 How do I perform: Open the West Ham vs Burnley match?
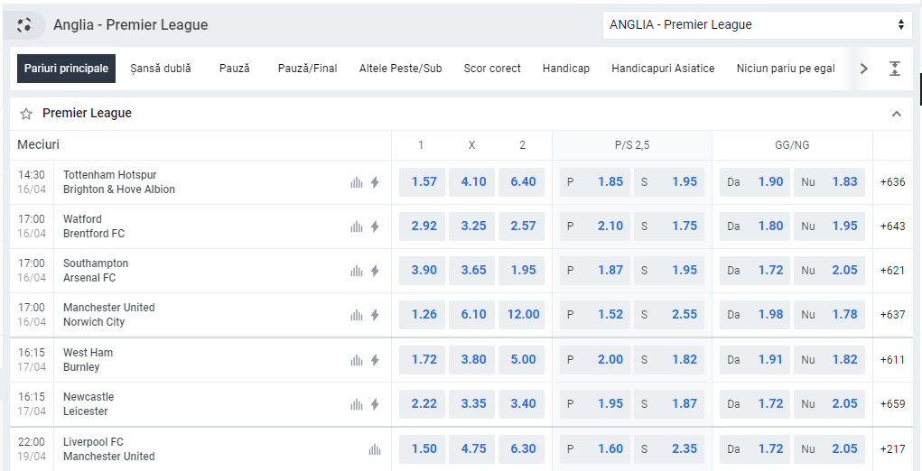(88, 360)
